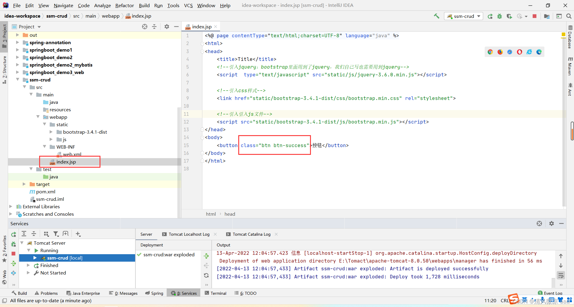Open Project panel settings gear
The height and width of the screenshot is (307, 574).
pos(167,27)
